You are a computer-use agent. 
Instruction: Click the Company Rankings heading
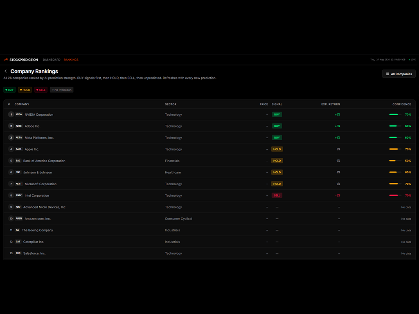pyautogui.click(x=34, y=71)
